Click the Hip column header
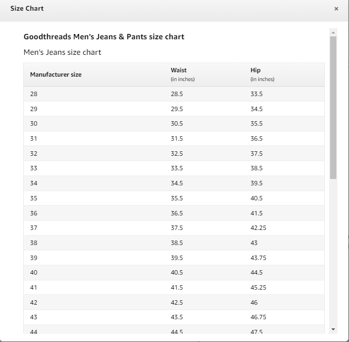 (x=255, y=70)
